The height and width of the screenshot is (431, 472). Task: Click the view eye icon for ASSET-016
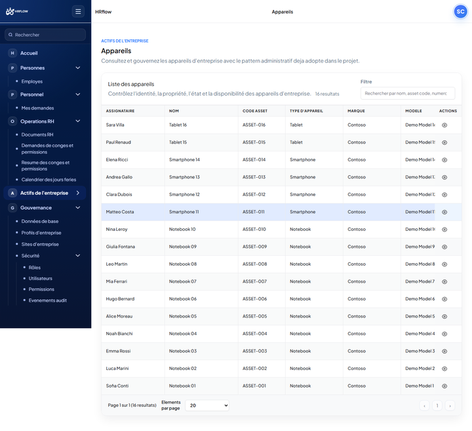444,125
